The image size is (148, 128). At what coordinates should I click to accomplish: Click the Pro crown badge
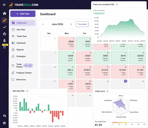pos(28,66)
